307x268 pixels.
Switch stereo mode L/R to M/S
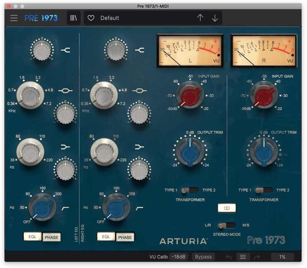click(x=226, y=225)
